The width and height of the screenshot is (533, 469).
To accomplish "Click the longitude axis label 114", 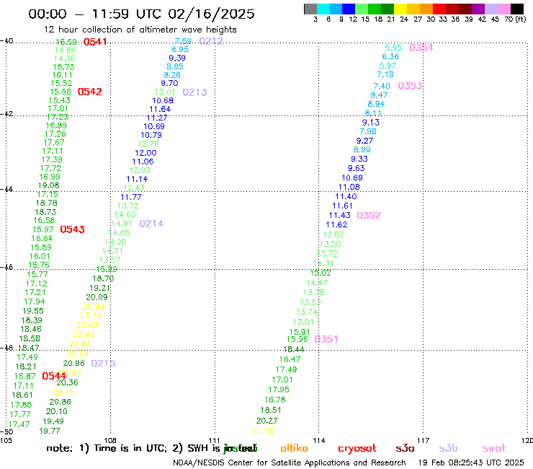I will [x=319, y=441].
